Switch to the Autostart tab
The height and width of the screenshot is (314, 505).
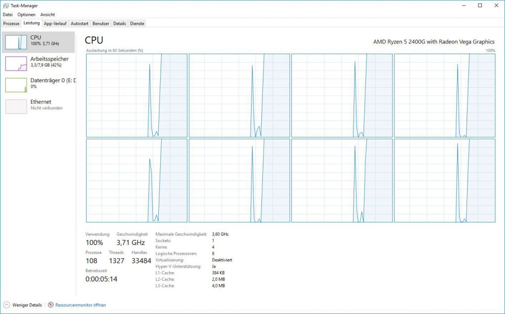pos(79,23)
